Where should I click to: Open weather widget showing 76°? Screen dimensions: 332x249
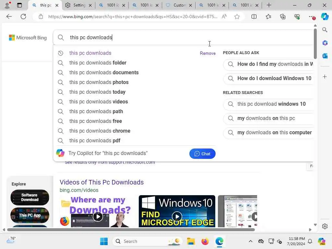11,240
